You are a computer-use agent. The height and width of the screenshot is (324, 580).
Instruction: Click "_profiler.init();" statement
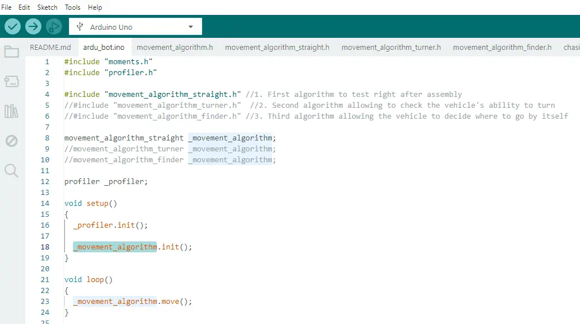(x=110, y=225)
